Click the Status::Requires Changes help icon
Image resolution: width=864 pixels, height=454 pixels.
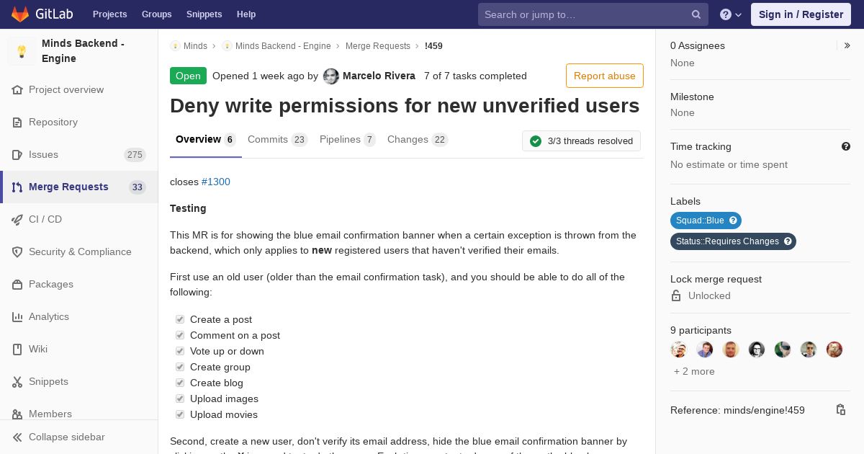(788, 241)
